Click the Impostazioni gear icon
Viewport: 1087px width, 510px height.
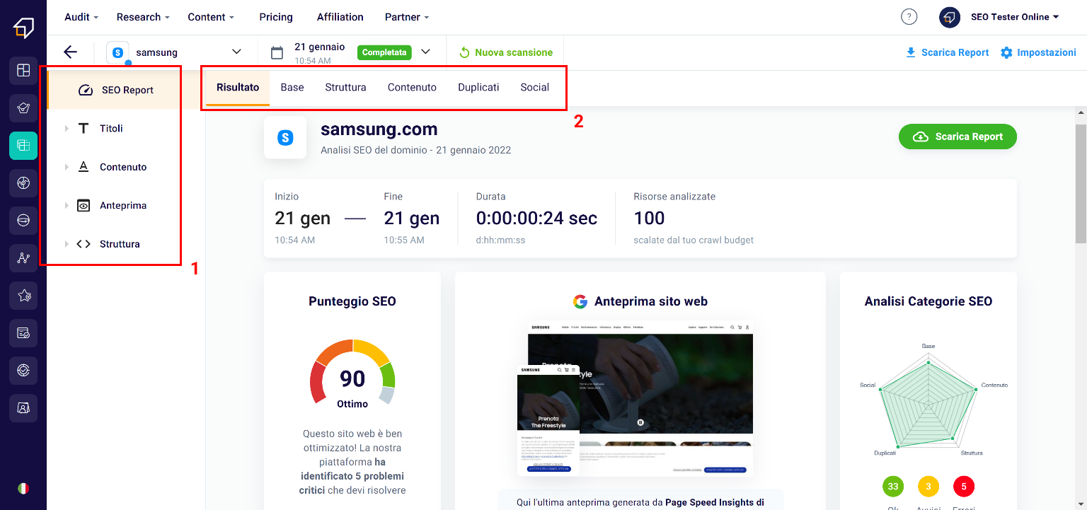click(1006, 52)
